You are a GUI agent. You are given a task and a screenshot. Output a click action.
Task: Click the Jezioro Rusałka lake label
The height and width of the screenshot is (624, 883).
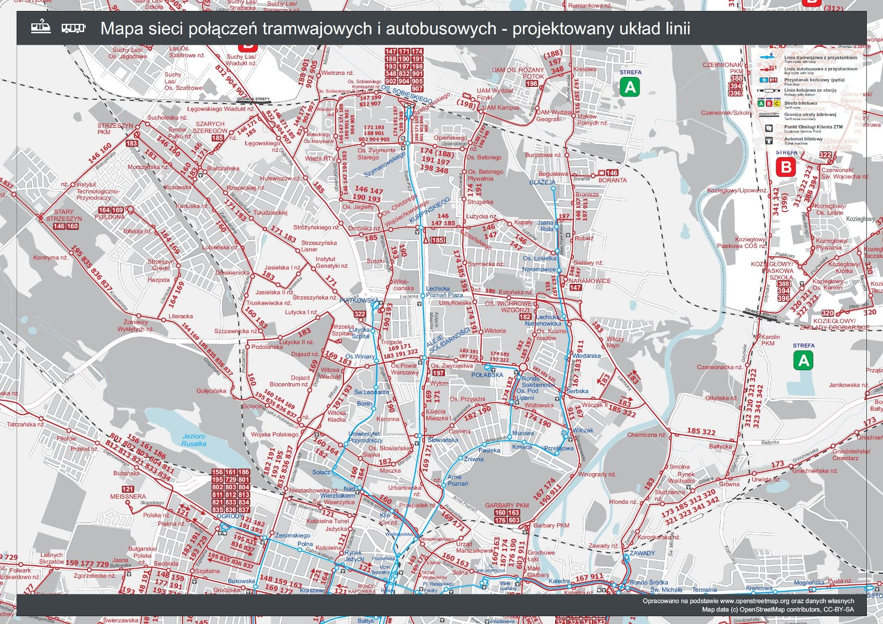[194, 440]
